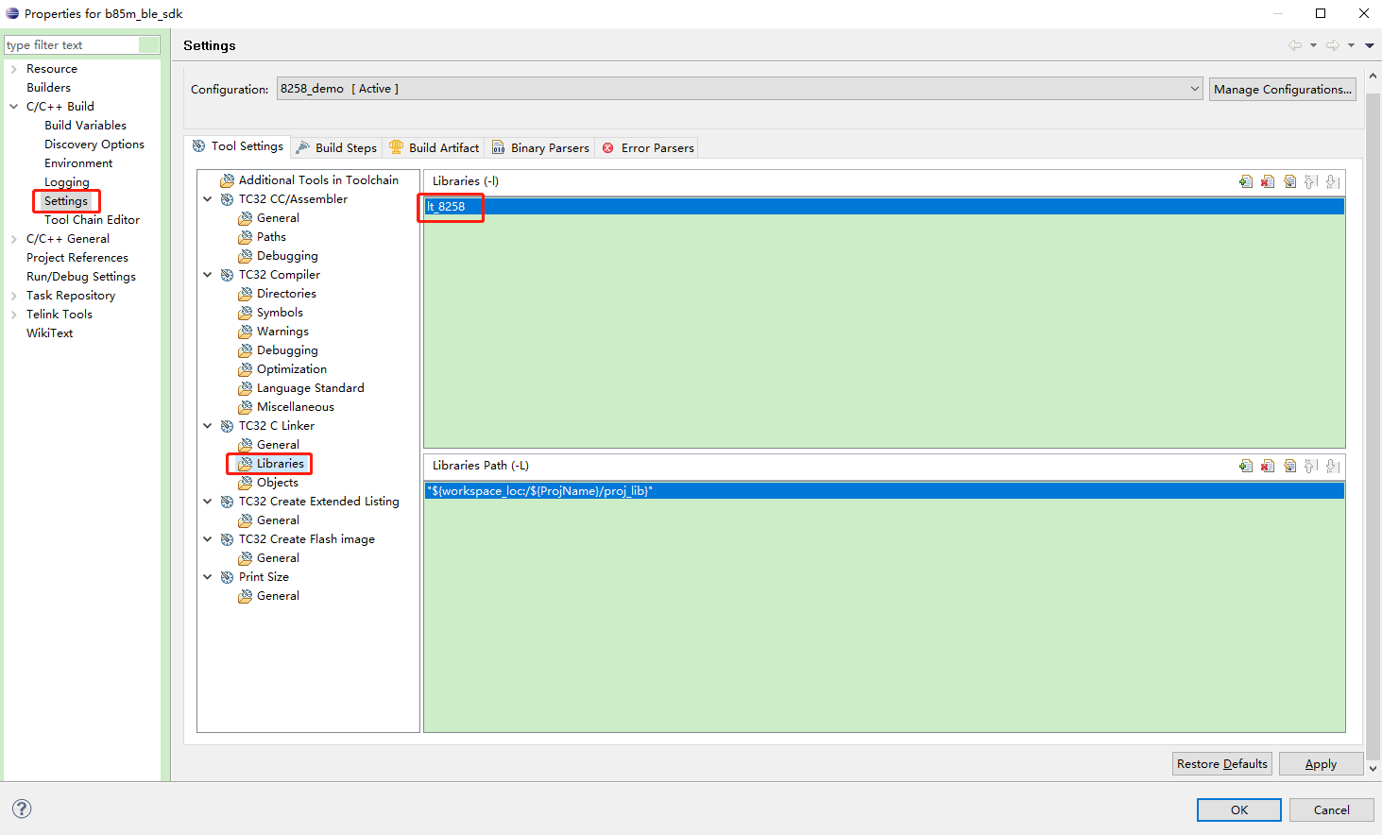Collapse the TC32 C Linker node
Screen dimensions: 1382x835
point(208,426)
